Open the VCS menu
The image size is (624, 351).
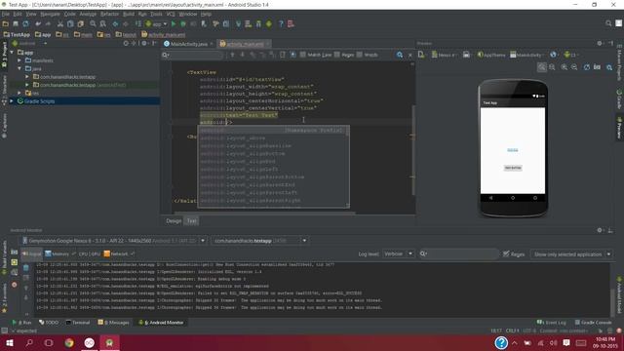[x=171, y=14]
